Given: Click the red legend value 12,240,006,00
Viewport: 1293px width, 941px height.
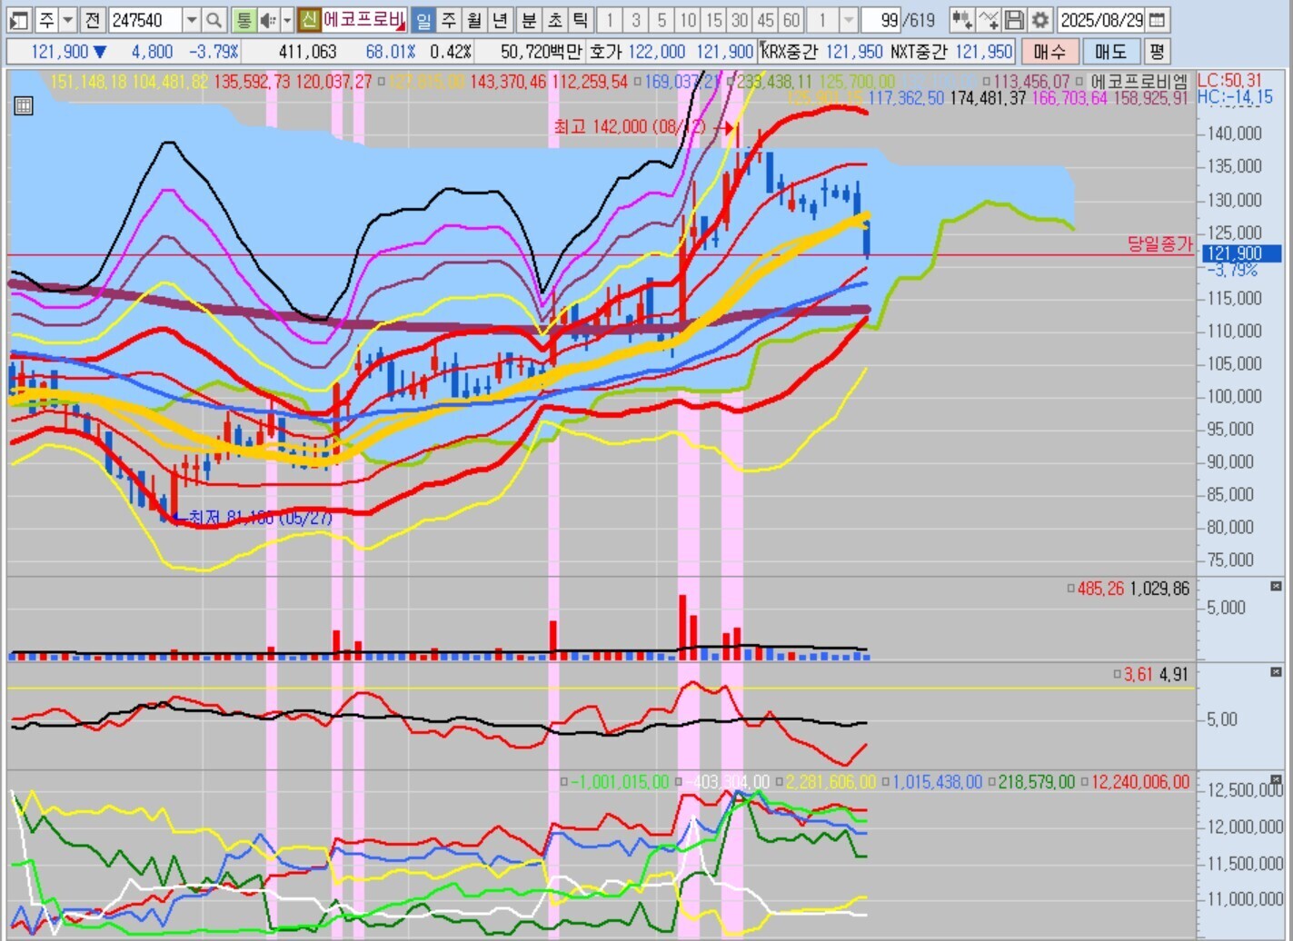Looking at the screenshot, I should (1140, 781).
